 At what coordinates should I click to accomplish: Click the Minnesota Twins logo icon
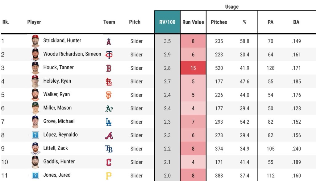click(109, 55)
